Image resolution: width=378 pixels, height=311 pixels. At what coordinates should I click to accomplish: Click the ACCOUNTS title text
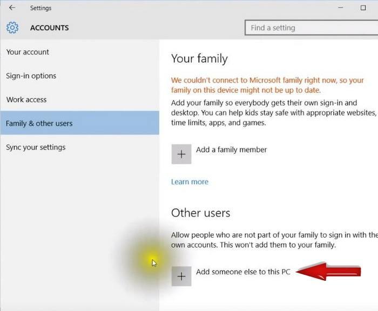click(50, 28)
